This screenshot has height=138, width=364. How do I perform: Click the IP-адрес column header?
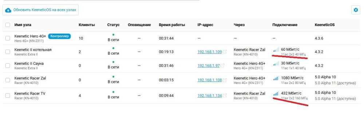tap(205, 25)
